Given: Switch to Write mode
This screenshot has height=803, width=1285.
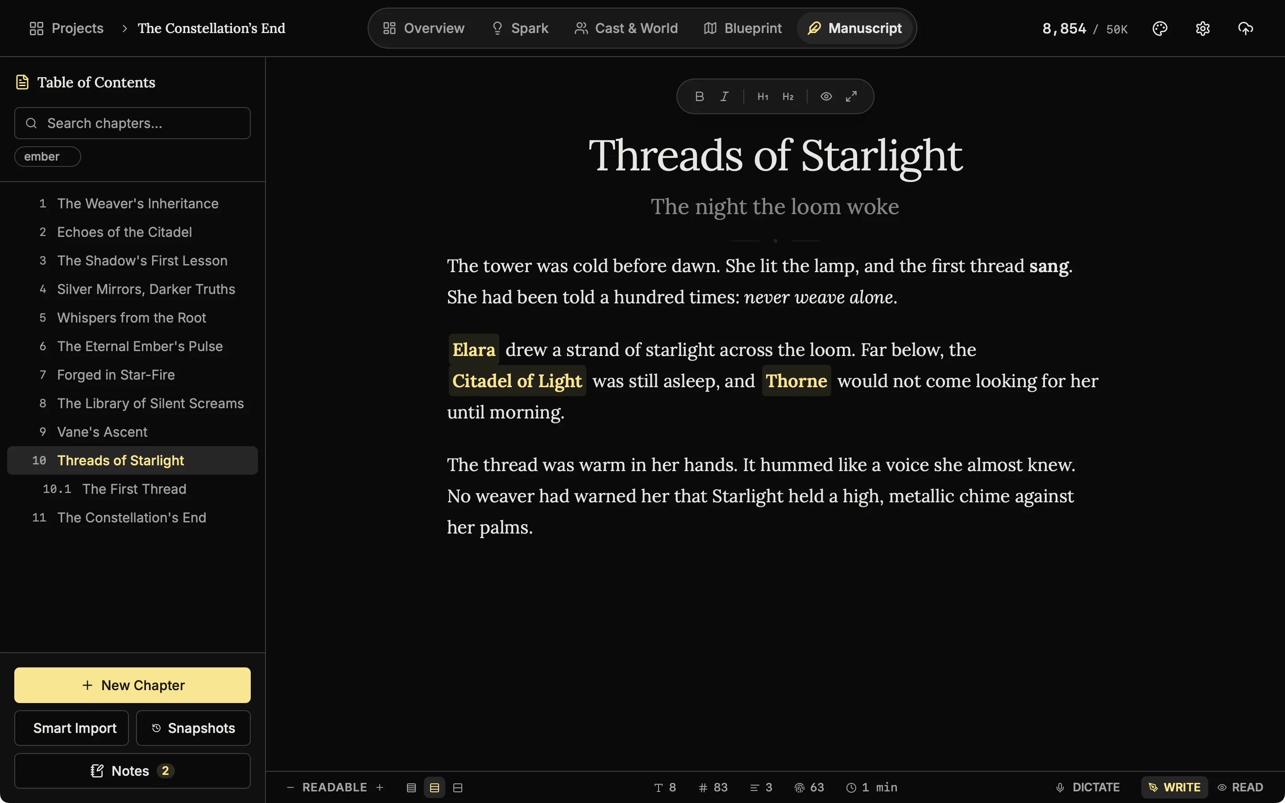Looking at the screenshot, I should coord(1174,787).
